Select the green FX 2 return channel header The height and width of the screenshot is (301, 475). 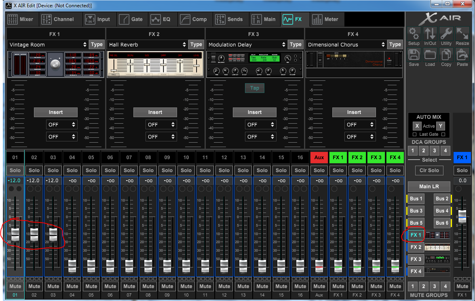point(357,157)
